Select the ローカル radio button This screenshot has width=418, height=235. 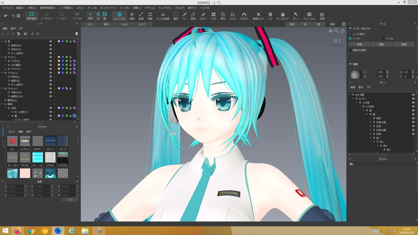point(383,39)
